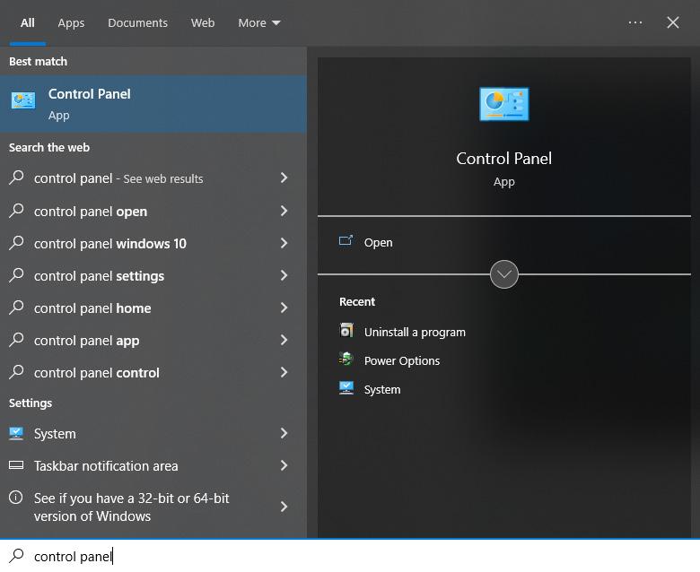Expand the 'control panel app' arrow
The image size is (700, 572).
pos(284,340)
